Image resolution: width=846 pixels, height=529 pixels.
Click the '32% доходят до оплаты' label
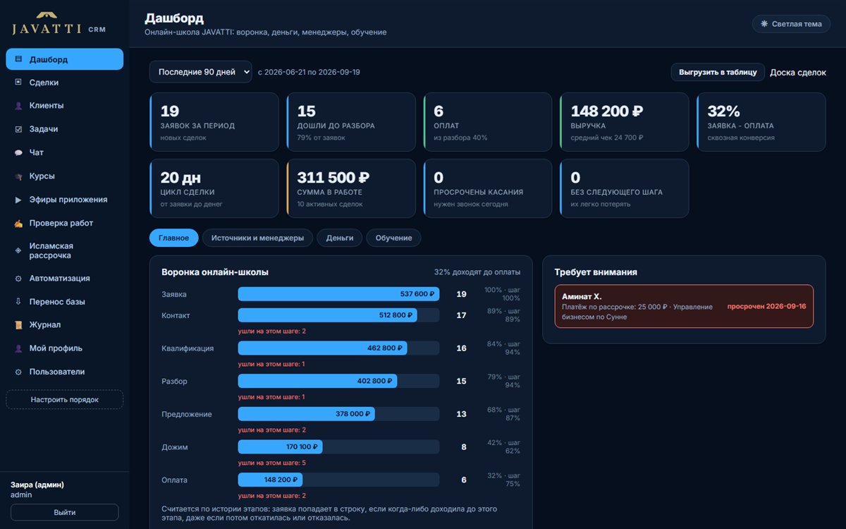[477, 272]
